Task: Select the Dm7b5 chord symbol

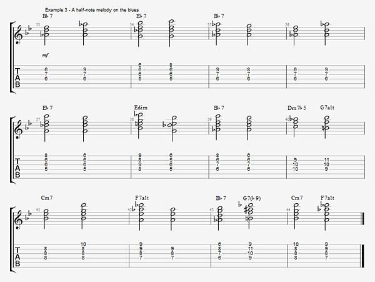Action: tap(296, 108)
